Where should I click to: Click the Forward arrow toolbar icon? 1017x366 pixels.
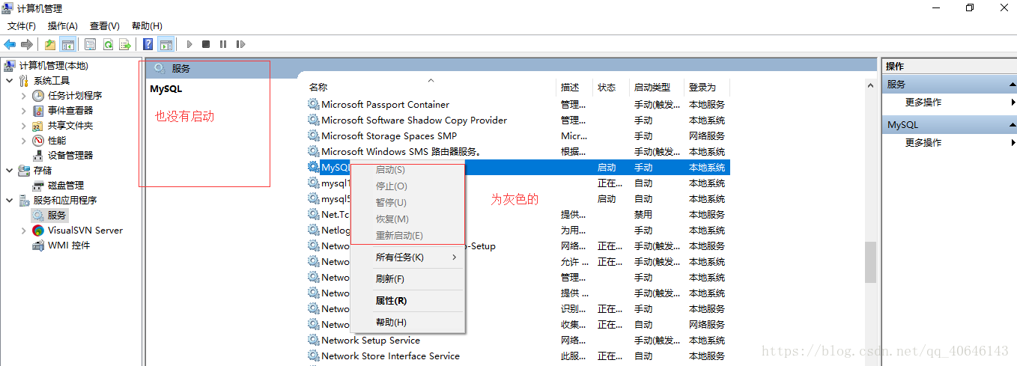(27, 44)
